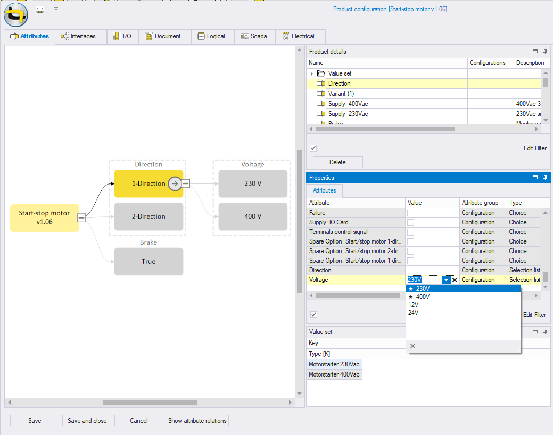Clear the Voltage value with the X
Viewport: 553px width, 435px height.
455,280
